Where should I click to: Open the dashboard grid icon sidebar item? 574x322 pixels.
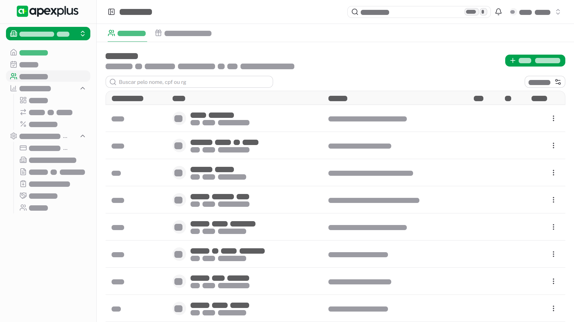coord(23,100)
